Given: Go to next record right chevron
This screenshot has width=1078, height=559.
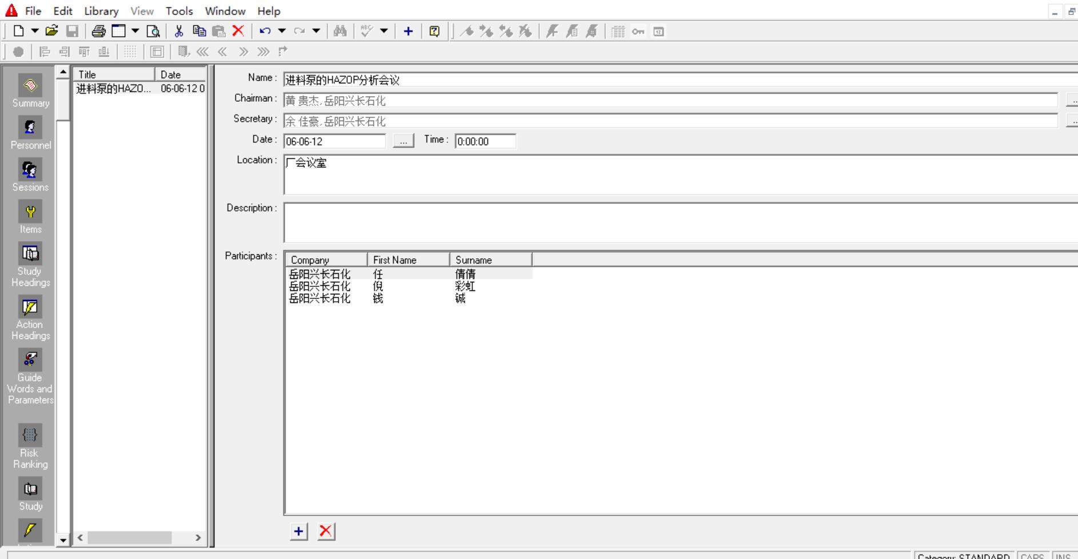Looking at the screenshot, I should pos(243,51).
